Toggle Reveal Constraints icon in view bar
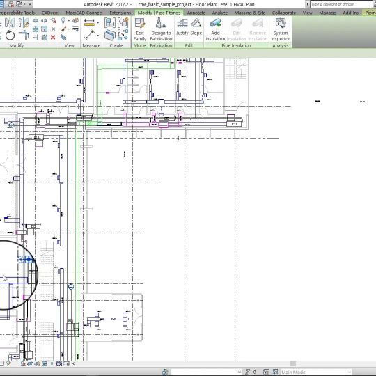This screenshot has height=376, width=376. (x=66, y=363)
